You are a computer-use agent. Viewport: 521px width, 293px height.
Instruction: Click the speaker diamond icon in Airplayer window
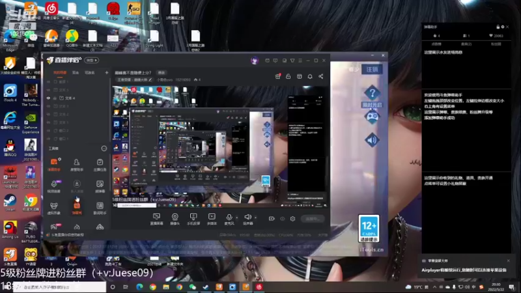pyautogui.click(x=372, y=140)
